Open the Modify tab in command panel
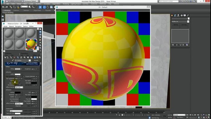This screenshot has height=119, width=211. click(175, 16)
